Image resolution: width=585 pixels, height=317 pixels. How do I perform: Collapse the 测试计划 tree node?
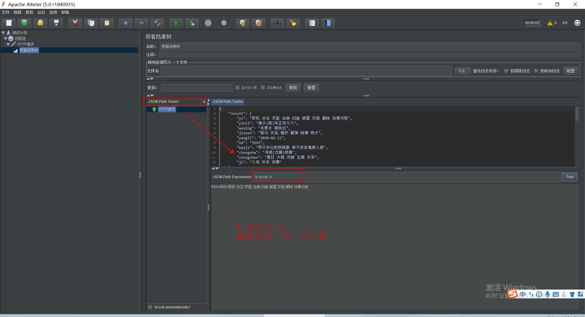point(3,33)
